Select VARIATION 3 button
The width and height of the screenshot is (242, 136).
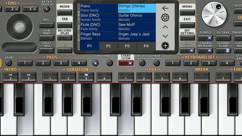point(86,77)
